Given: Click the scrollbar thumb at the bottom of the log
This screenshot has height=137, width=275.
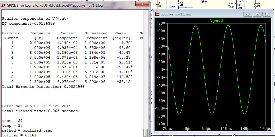Looking at the screenshot, I should coord(145,133).
